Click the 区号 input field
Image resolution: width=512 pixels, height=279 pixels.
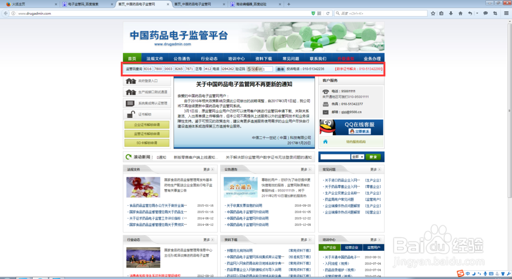[208, 69]
